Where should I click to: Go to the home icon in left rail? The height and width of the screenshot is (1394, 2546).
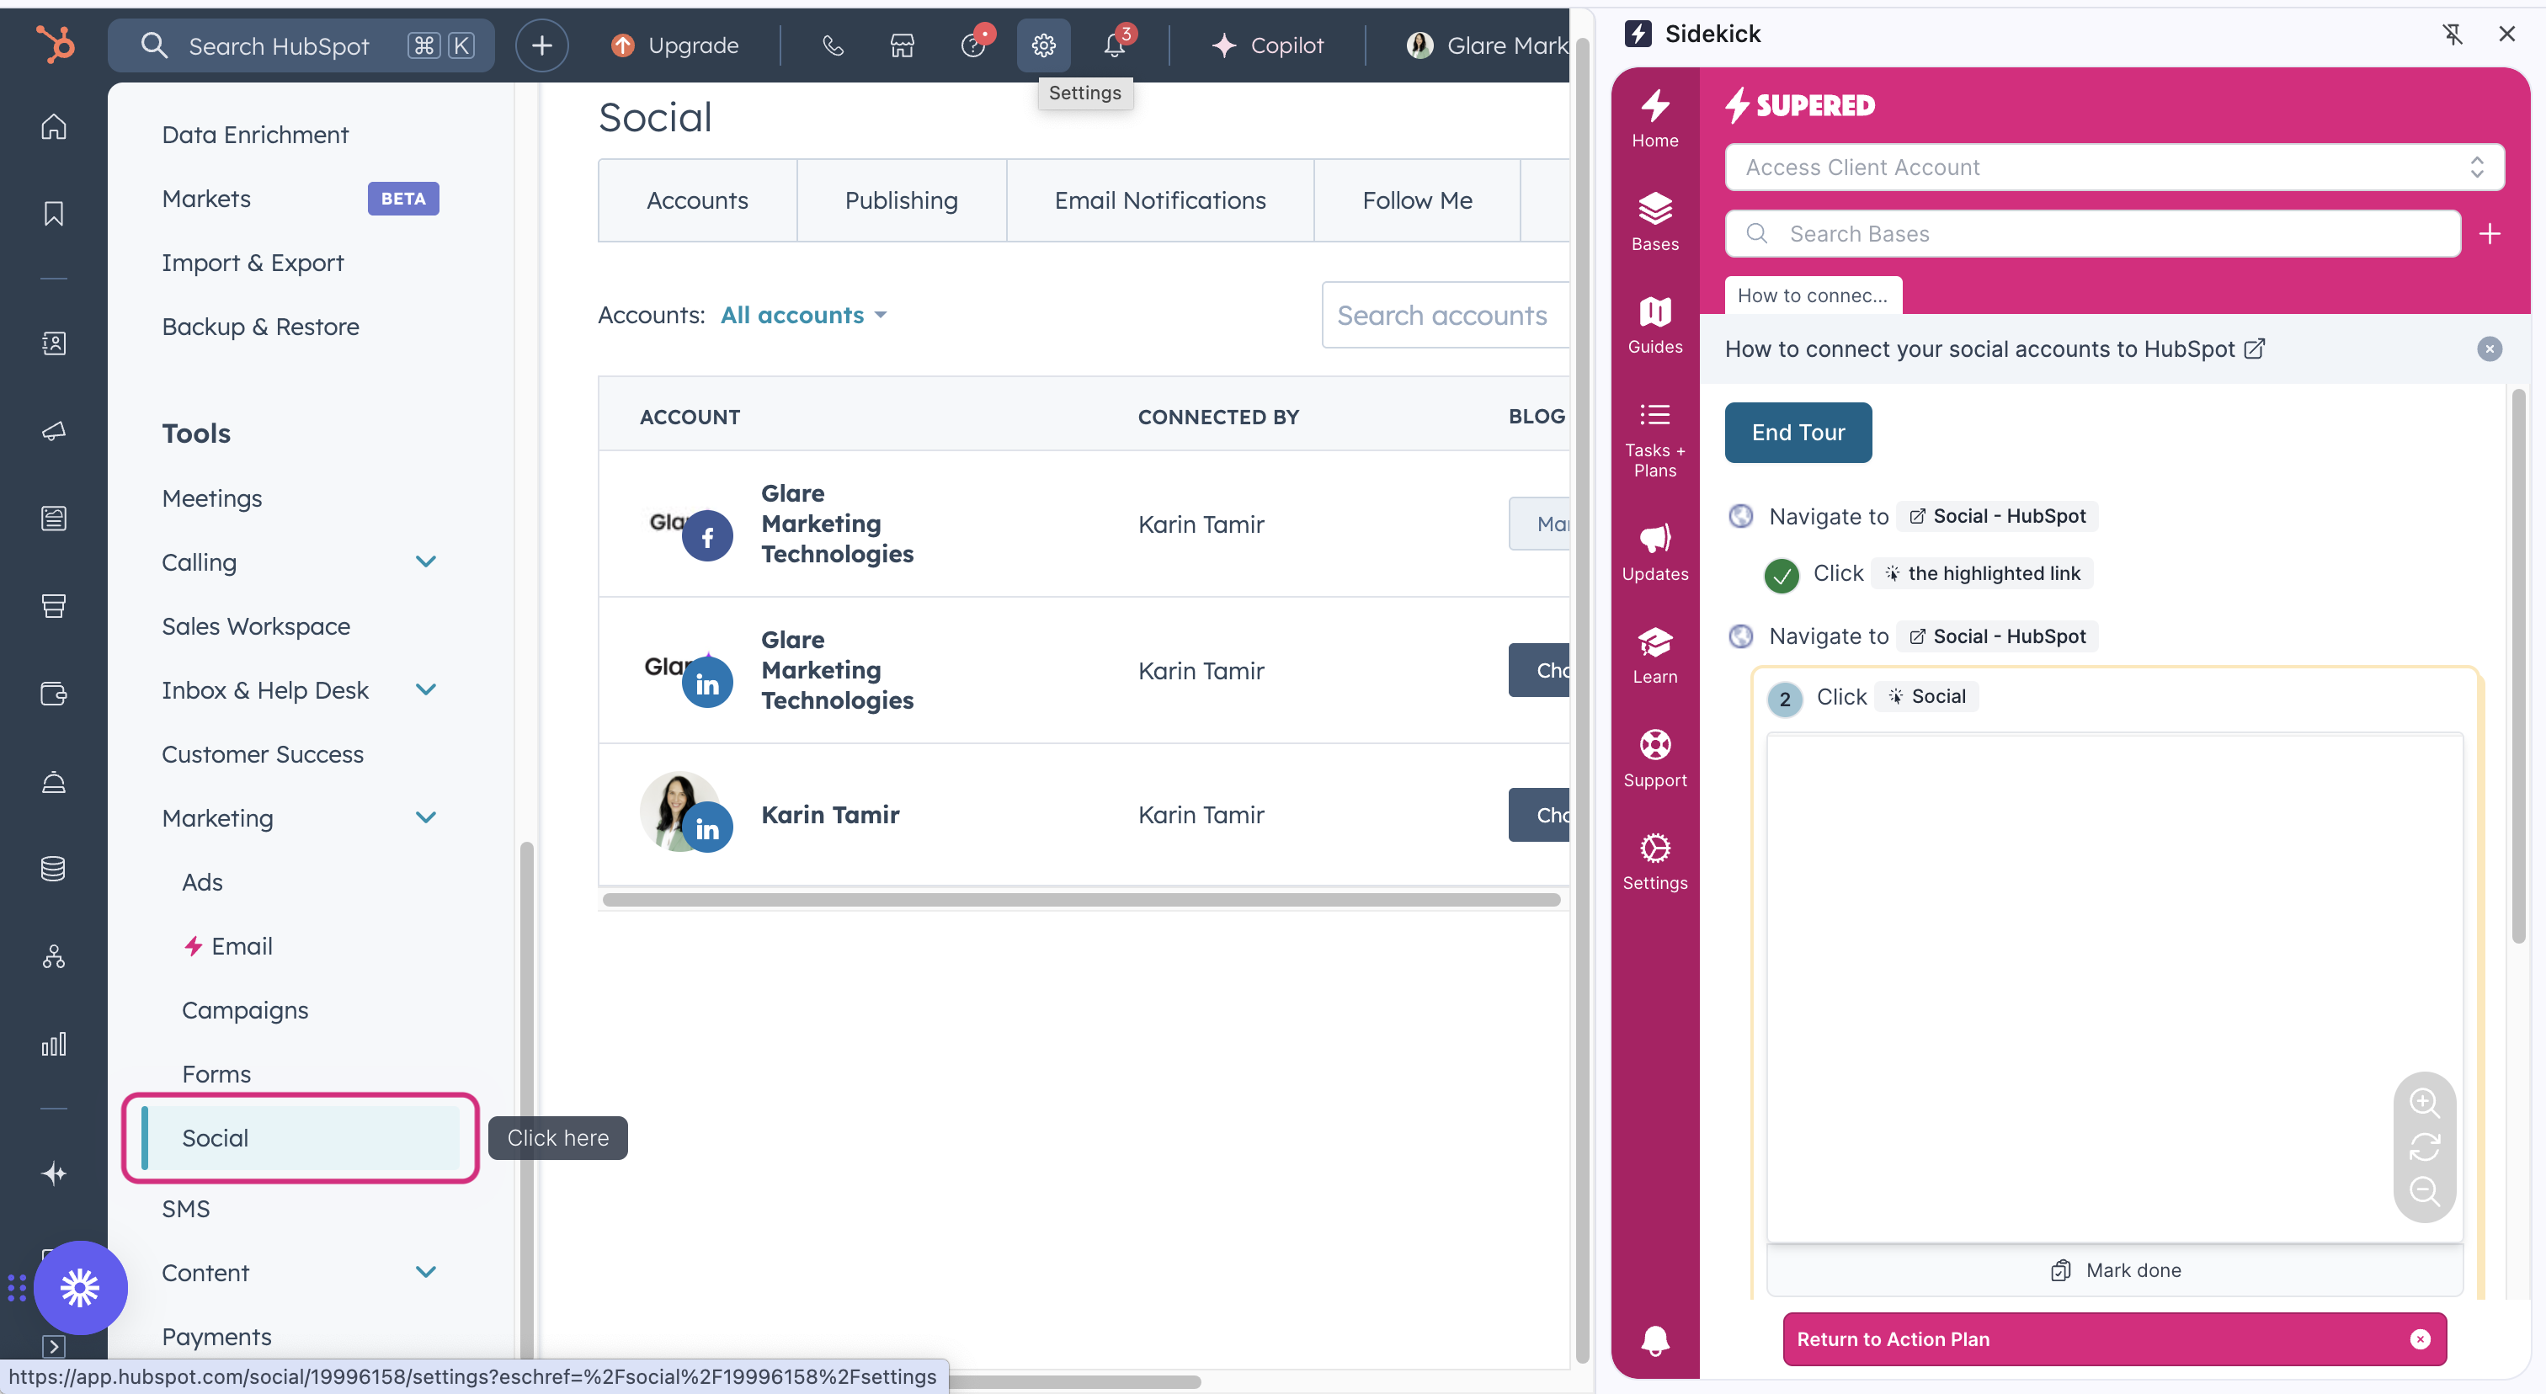pos(53,126)
